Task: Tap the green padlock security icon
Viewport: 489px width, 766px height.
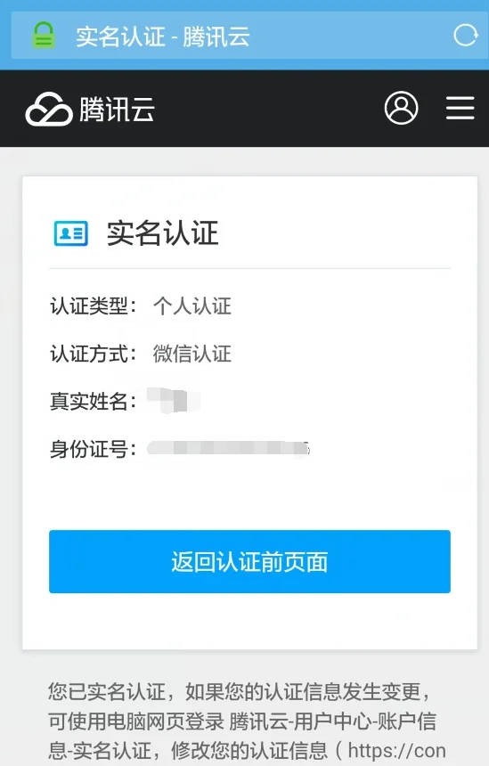Action: [44, 36]
